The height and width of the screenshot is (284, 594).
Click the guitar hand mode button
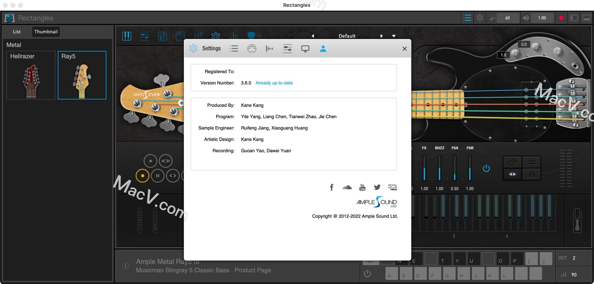coord(512,162)
